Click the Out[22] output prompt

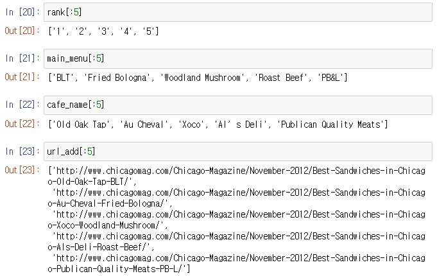tap(22, 123)
